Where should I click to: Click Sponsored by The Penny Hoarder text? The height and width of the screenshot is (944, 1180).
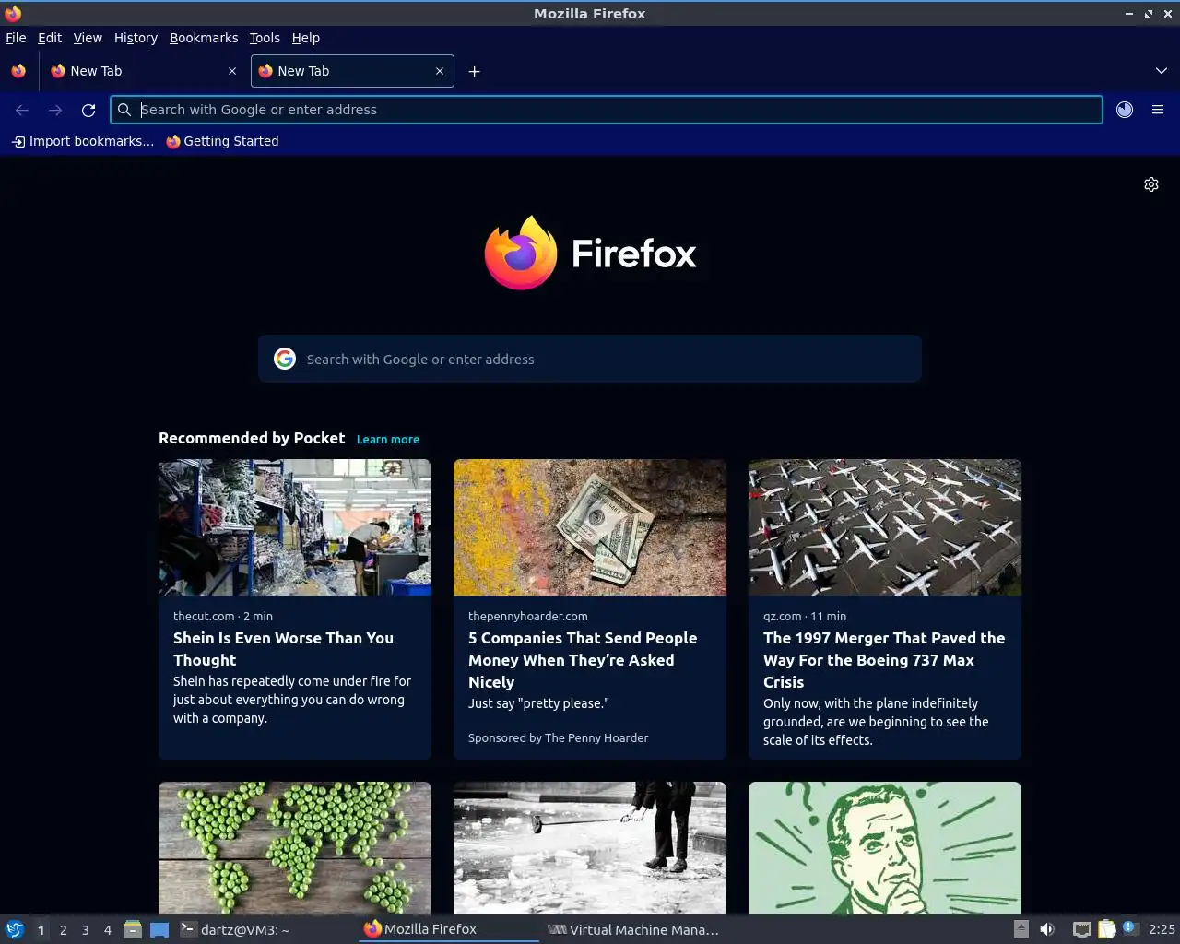tap(558, 737)
